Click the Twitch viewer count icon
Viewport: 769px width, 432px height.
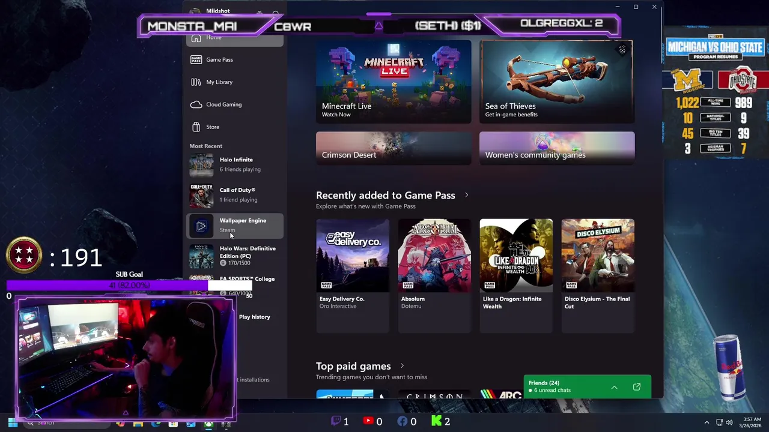(336, 421)
